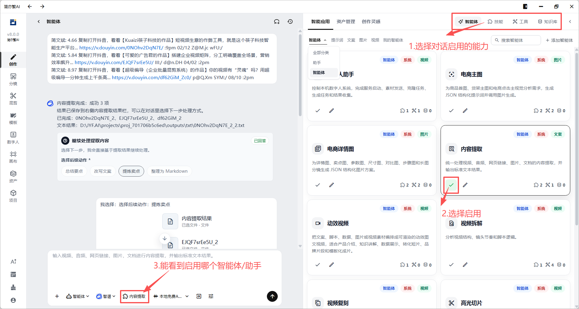Expand the 智能体 mode dropdown in input bar
Image resolution: width=579 pixels, height=309 pixels.
point(78,296)
